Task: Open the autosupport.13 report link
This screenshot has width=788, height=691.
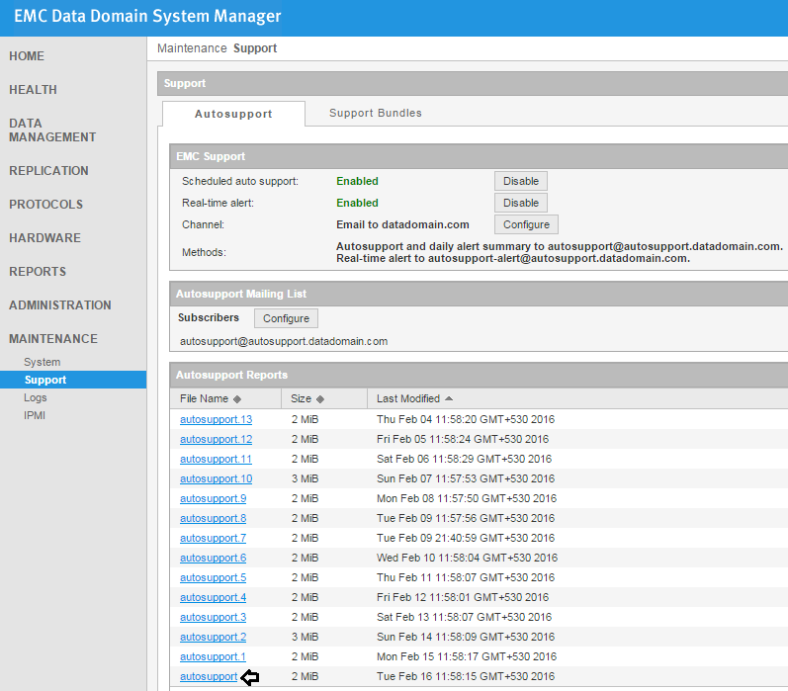Action: click(216, 419)
